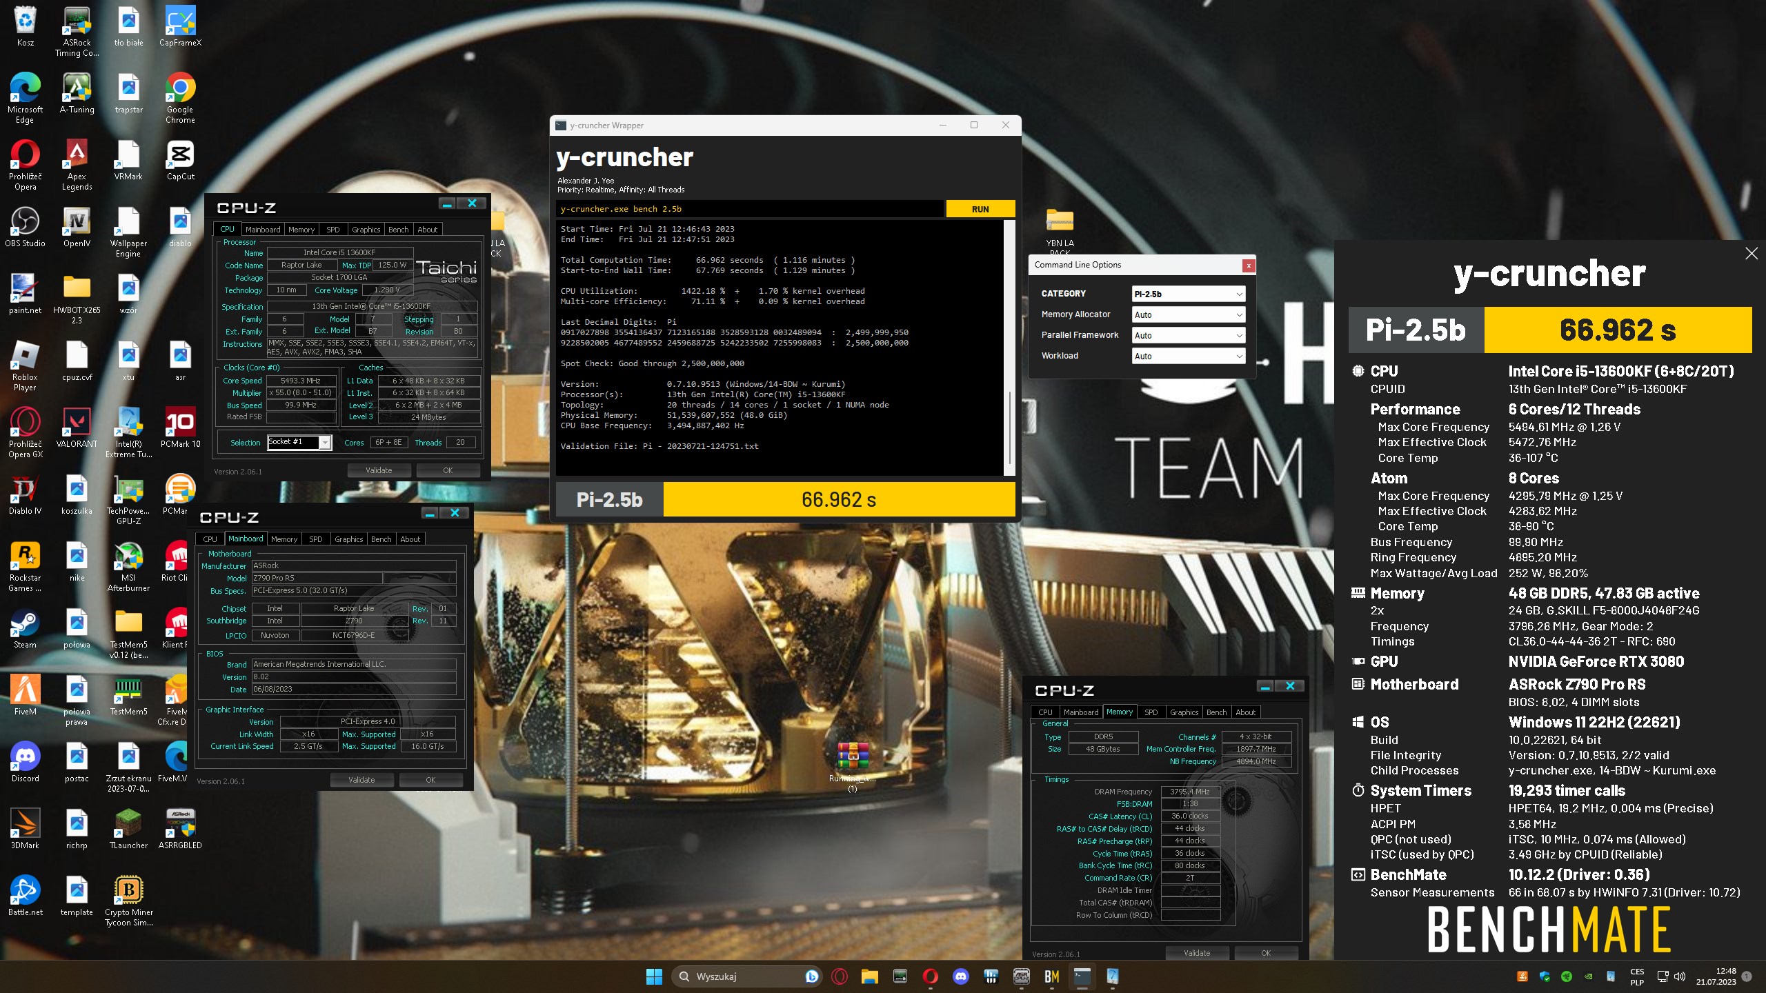Launch VALORANT desktop shortcut
Viewport: 1766px width, 993px height.
pyautogui.click(x=77, y=428)
